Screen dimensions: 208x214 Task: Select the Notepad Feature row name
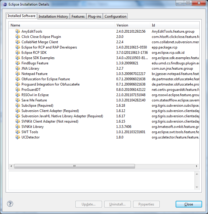tap(34, 74)
